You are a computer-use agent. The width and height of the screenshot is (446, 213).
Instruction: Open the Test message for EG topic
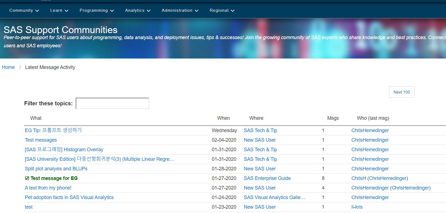[x=54, y=178]
